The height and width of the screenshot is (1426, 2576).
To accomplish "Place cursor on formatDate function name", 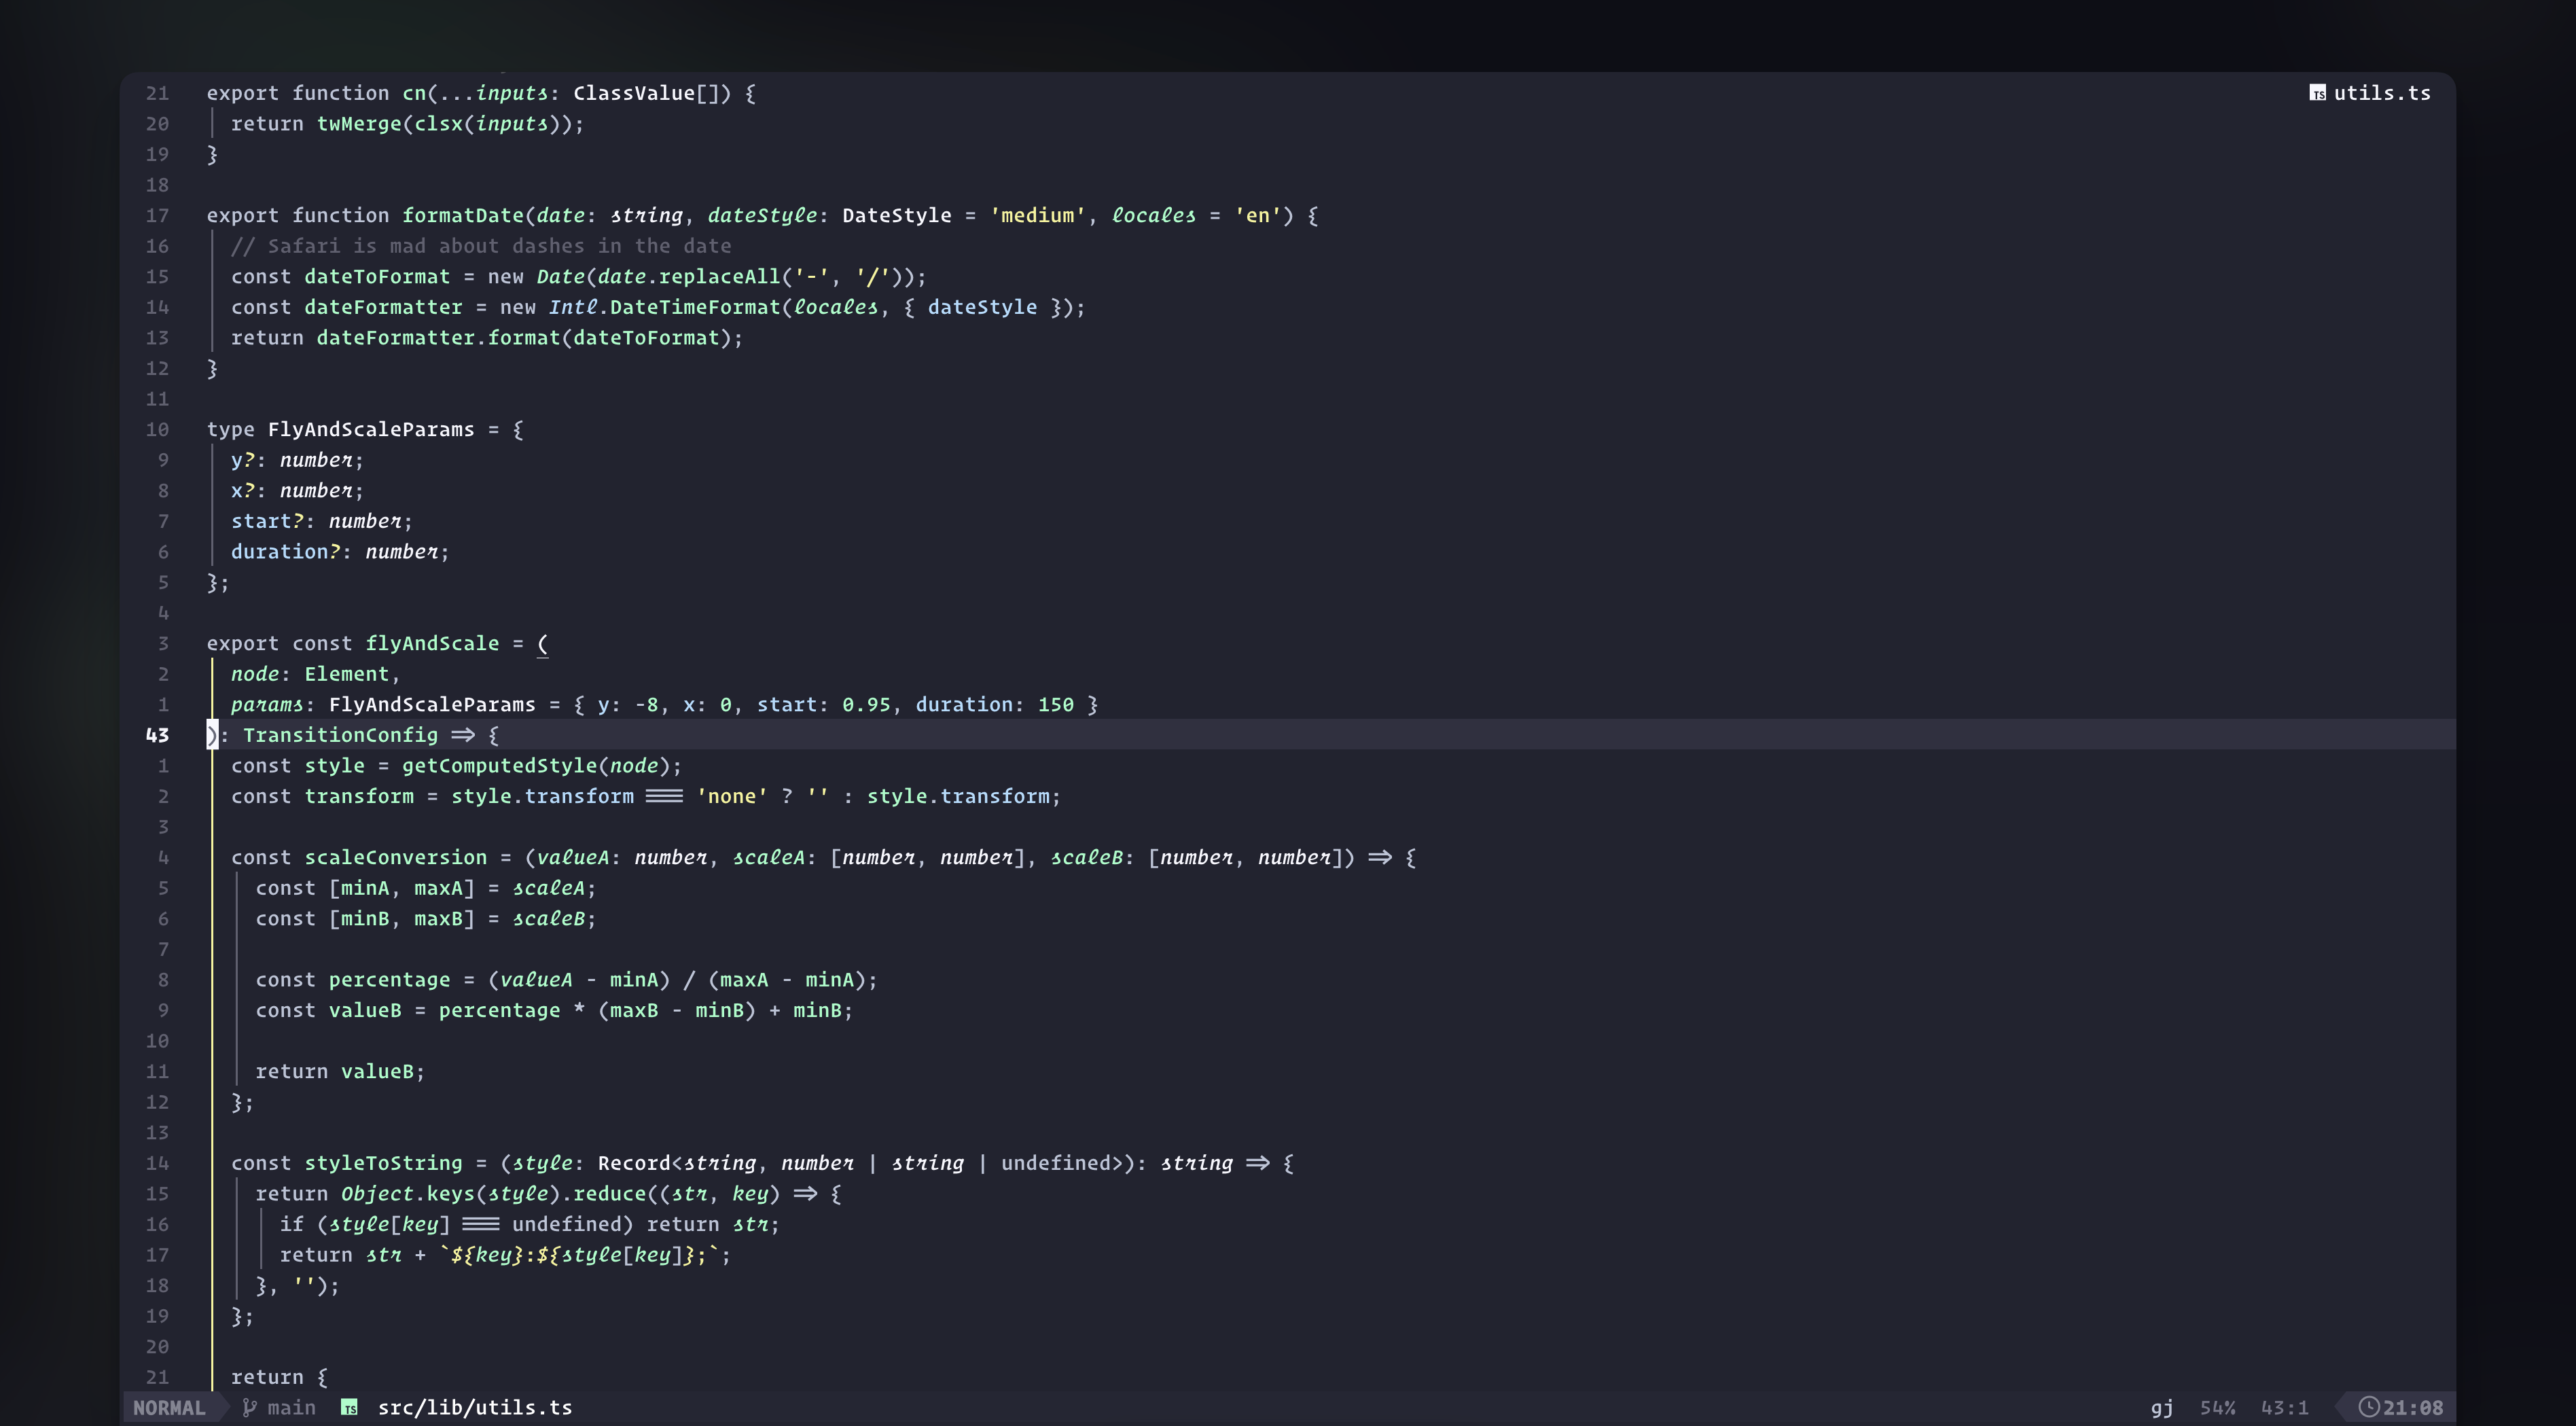I will tap(462, 215).
